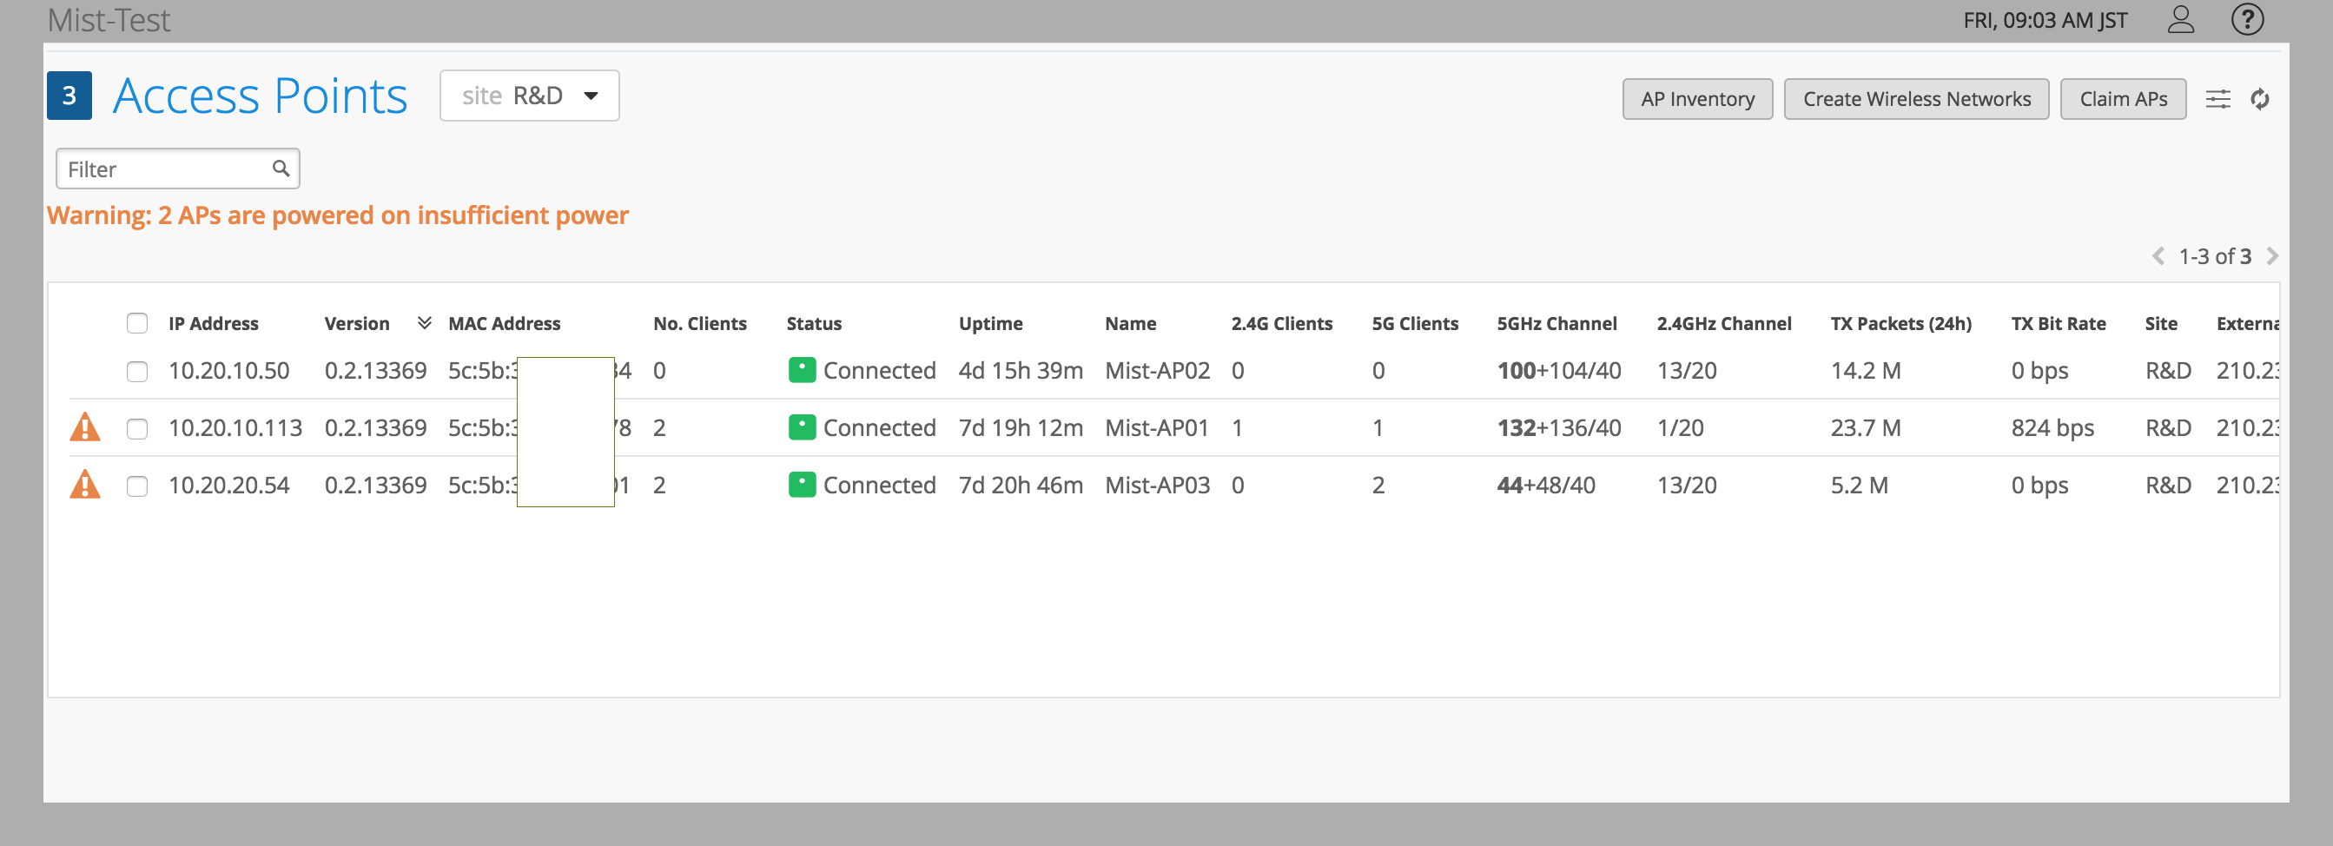Select checkbox for AP 10.20.10.50
Screen dimensions: 2333x846
point(136,372)
